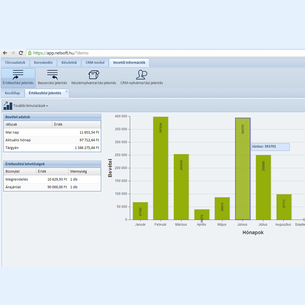The image size is (305, 305).
Task: Expand További kimutatások dropdown arrow
Action: (x=47, y=106)
